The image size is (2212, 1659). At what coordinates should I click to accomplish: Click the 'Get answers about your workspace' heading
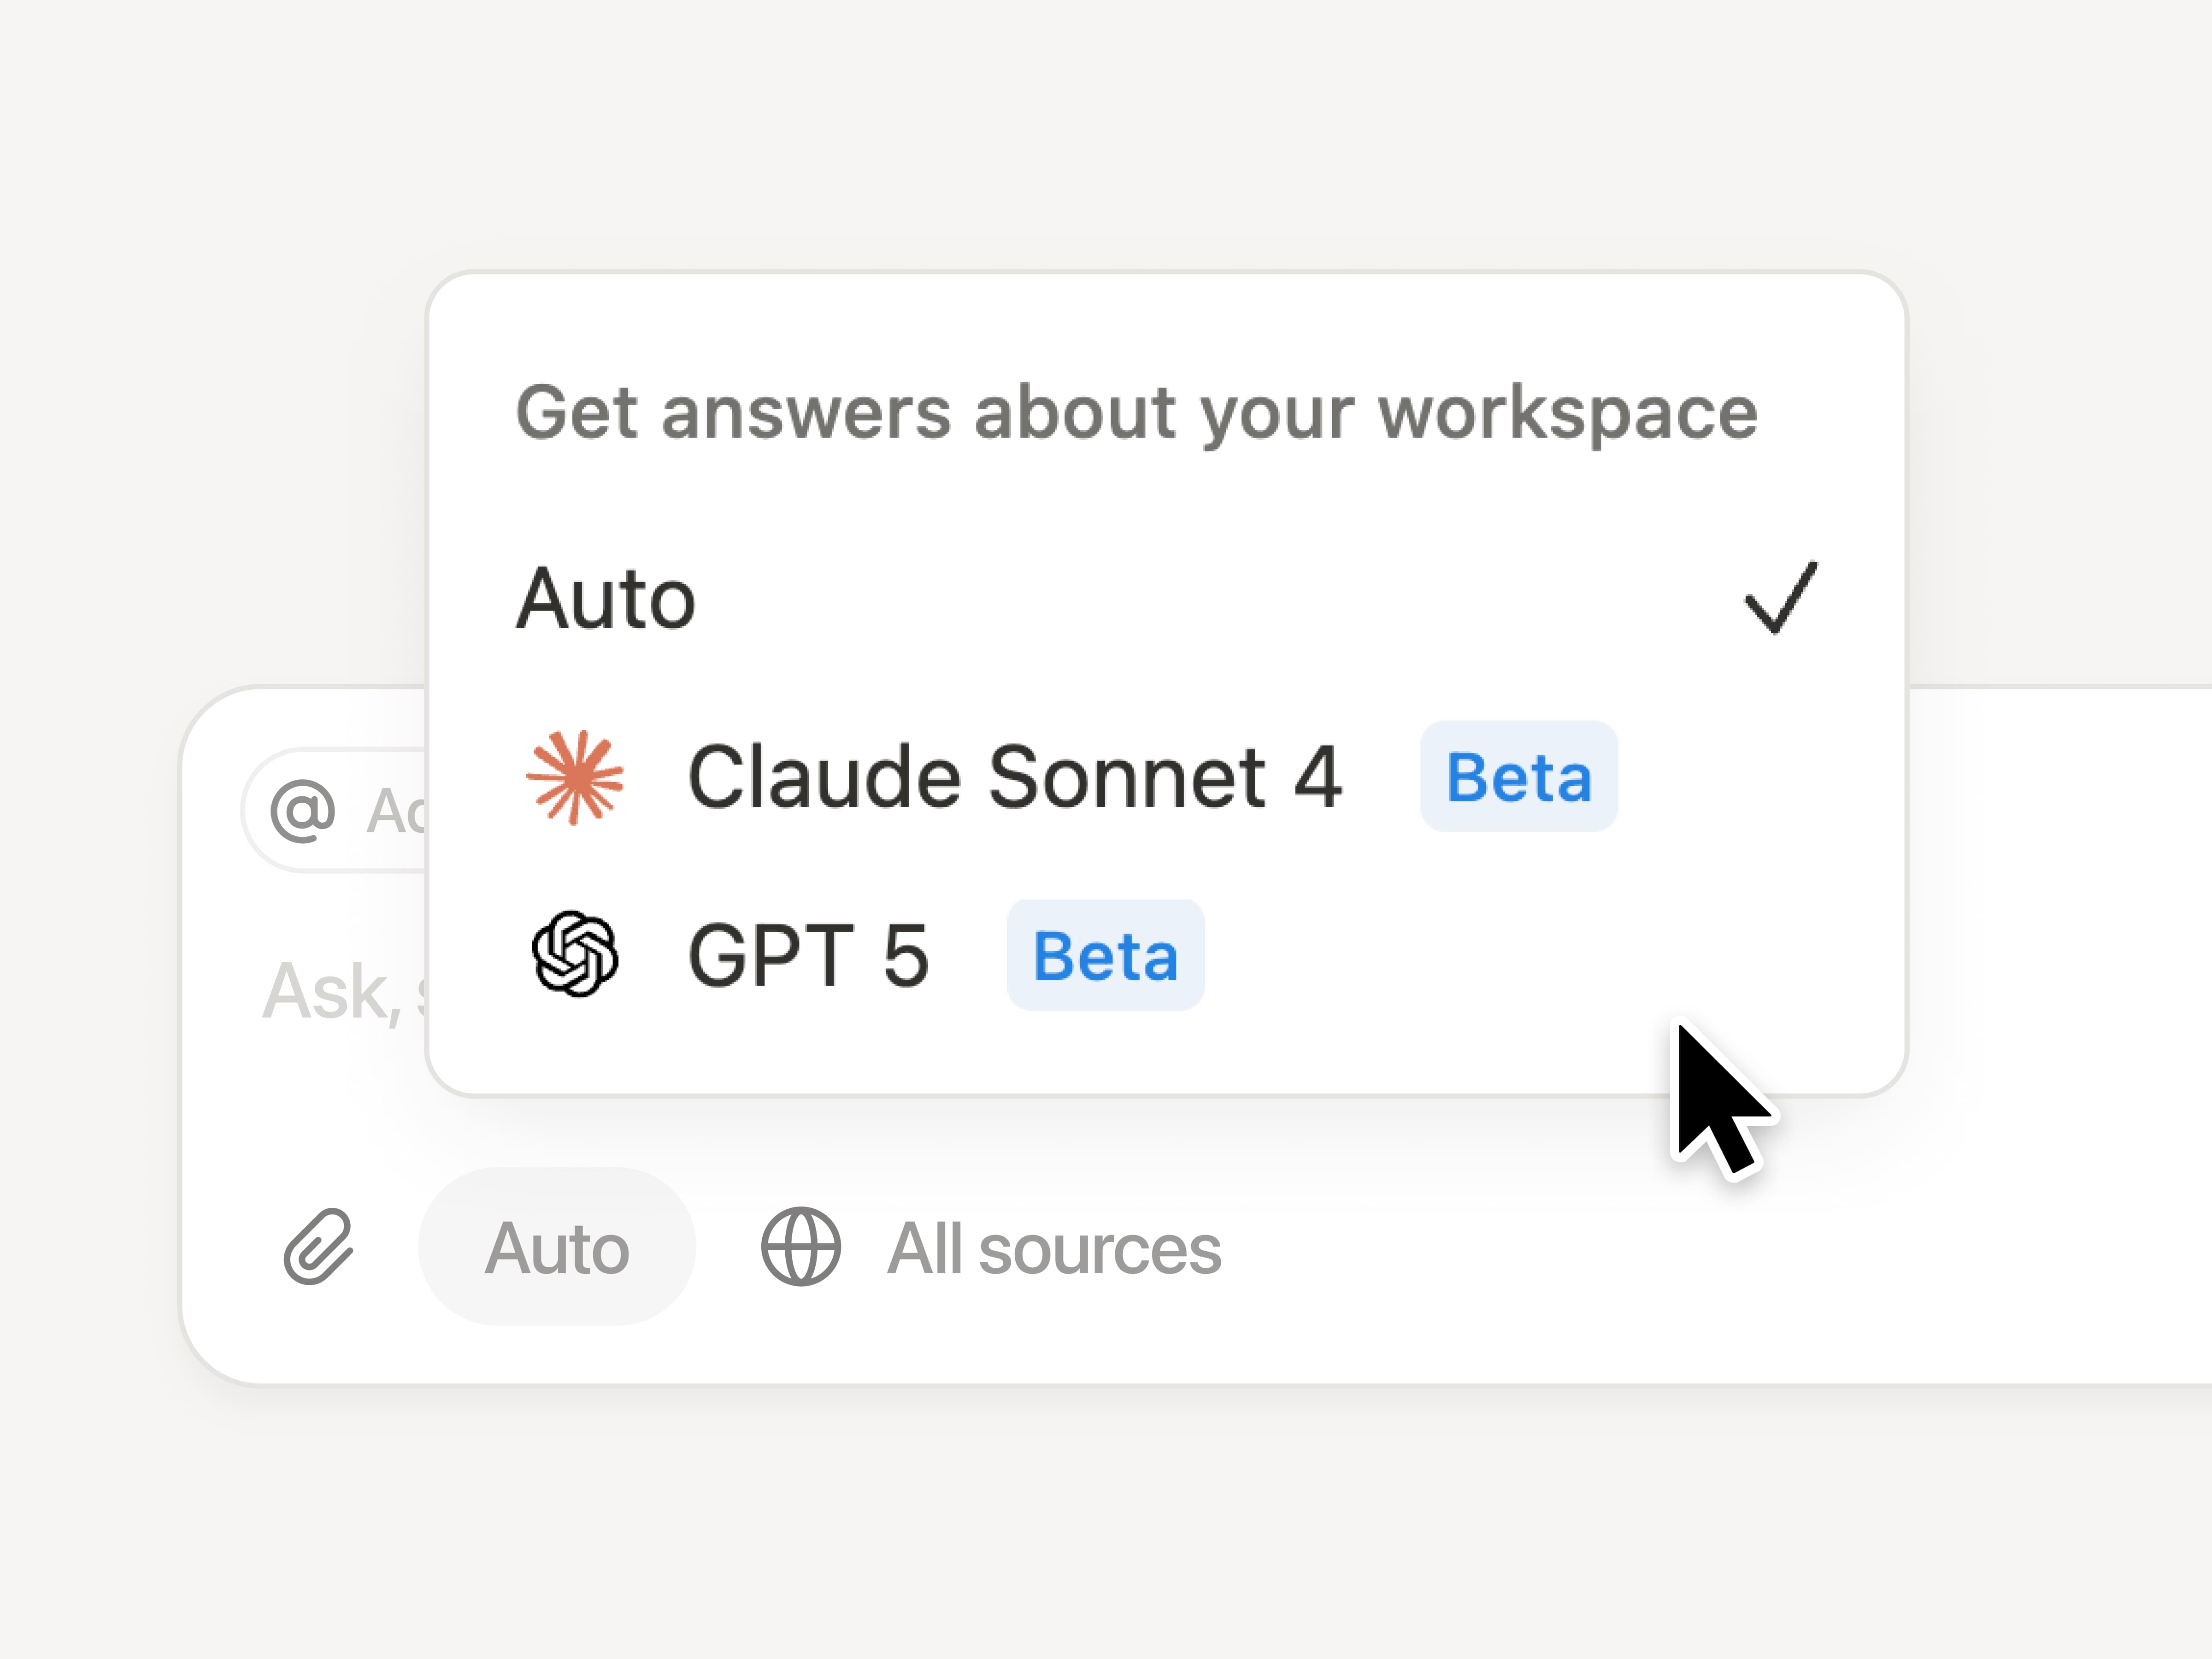[1136, 412]
